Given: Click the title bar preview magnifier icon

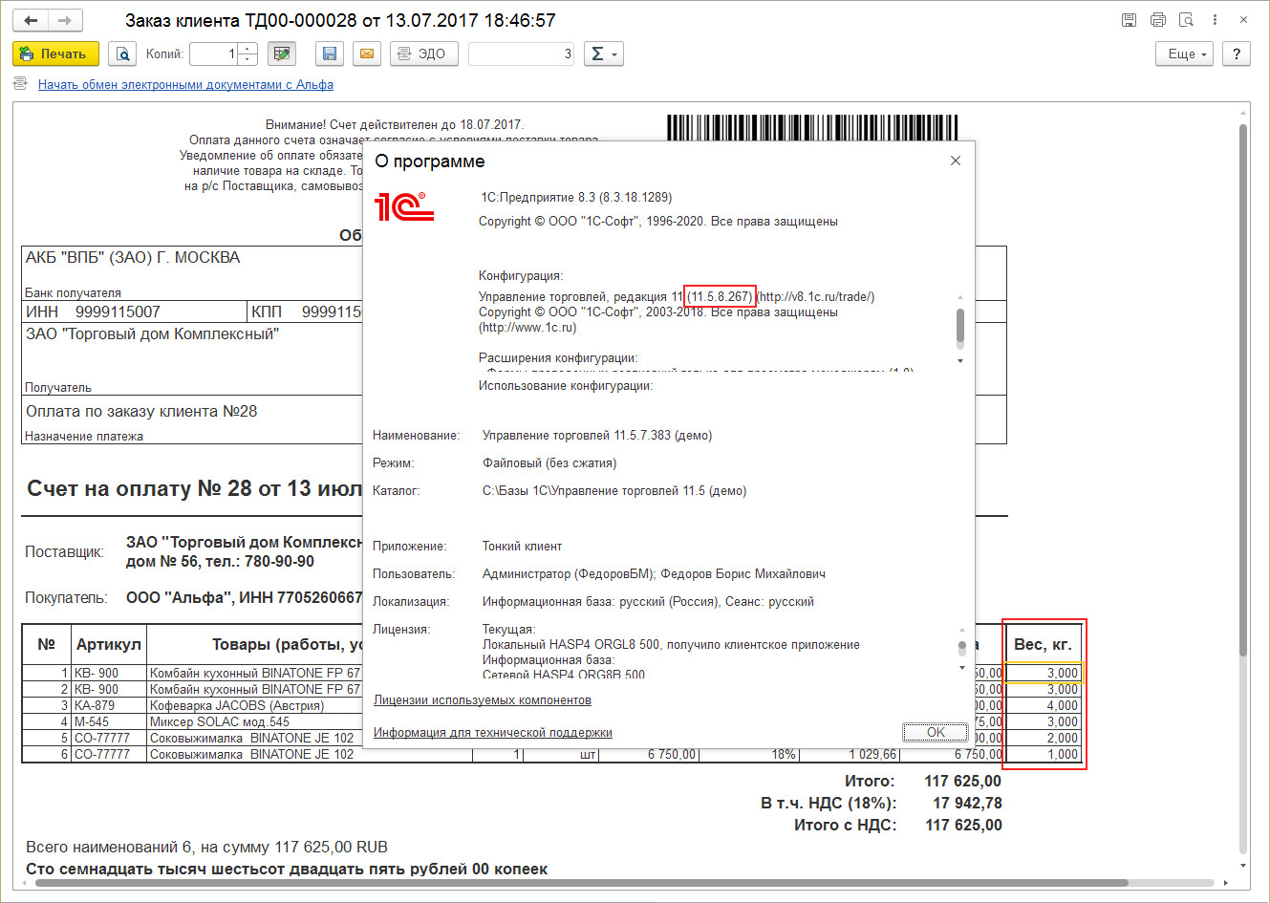Looking at the screenshot, I should 1186,20.
